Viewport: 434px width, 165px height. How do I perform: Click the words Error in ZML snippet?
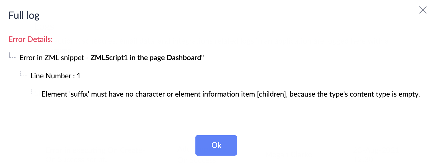click(51, 58)
